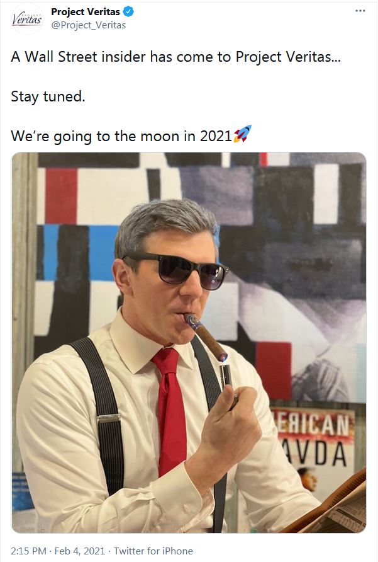Click the 'A Wall Street insider' text line
Screen dimensions: 378x562
coord(175,57)
